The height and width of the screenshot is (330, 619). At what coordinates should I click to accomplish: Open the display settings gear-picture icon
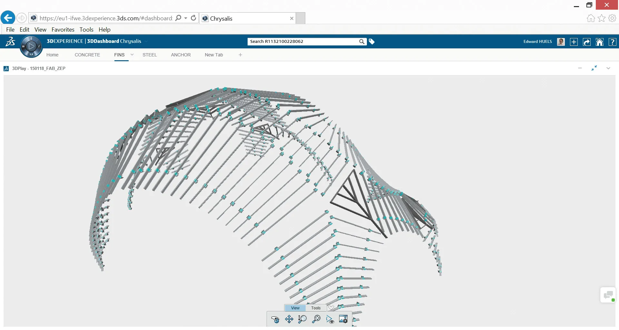[x=343, y=319]
